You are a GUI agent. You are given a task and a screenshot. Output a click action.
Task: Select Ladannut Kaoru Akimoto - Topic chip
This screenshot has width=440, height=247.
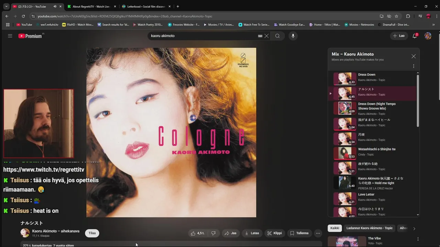[x=369, y=228]
